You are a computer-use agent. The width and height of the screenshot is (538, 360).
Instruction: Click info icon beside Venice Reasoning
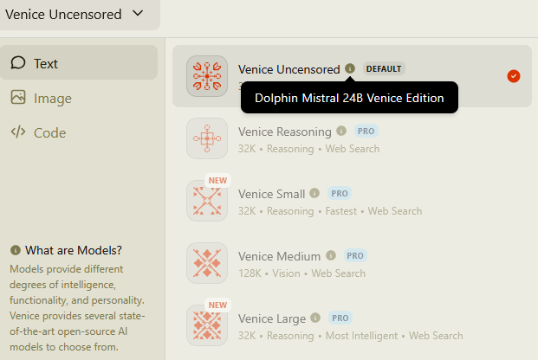tap(341, 132)
